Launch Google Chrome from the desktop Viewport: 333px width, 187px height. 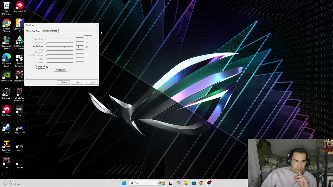tap(7, 25)
